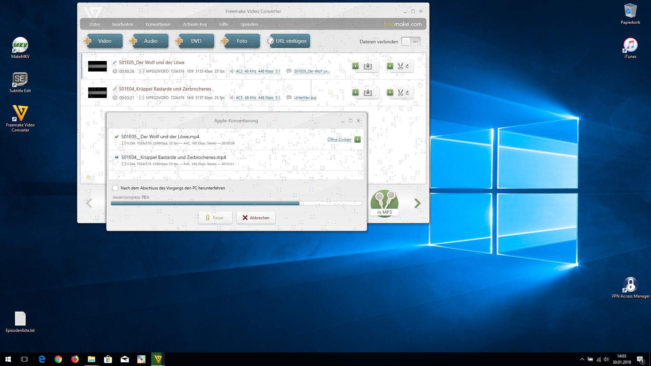The width and height of the screenshot is (651, 366).
Task: Add Foto files
Action: 241,41
